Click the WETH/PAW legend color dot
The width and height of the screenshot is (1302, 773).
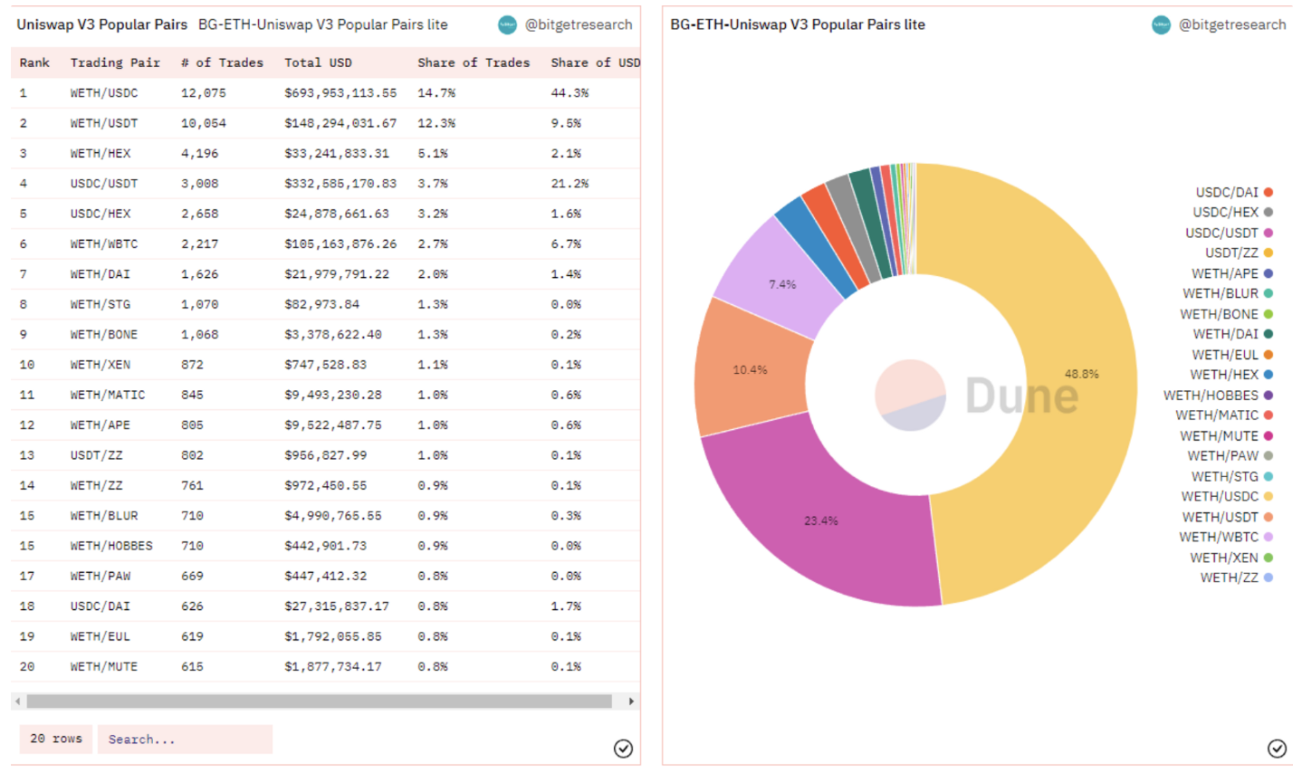click(x=1268, y=456)
